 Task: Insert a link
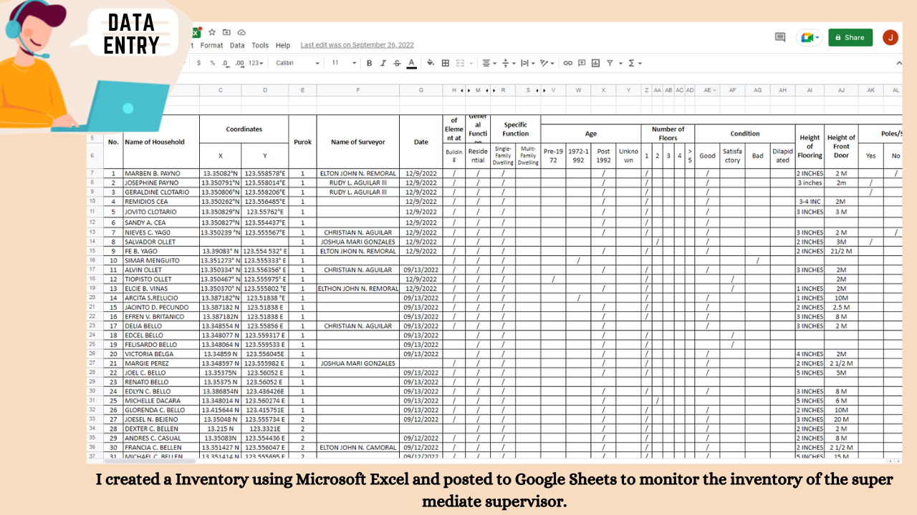click(x=568, y=63)
